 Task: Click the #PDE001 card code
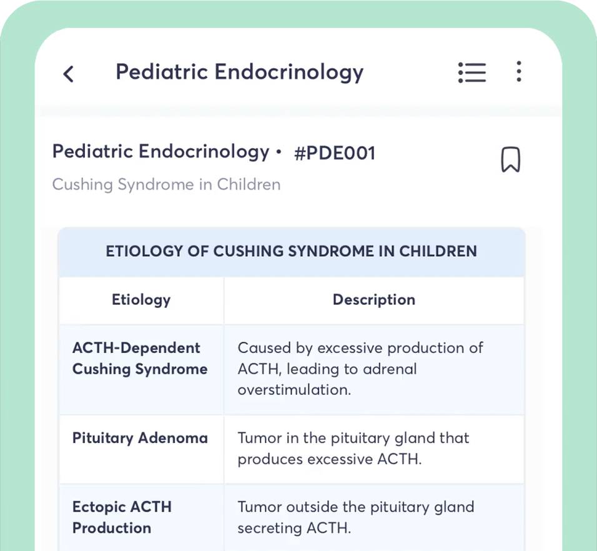334,153
